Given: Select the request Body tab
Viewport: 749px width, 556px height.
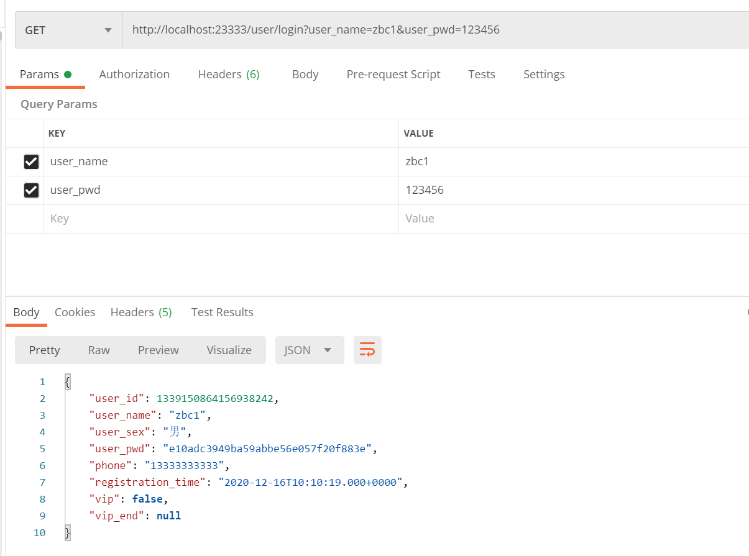Looking at the screenshot, I should pos(305,75).
